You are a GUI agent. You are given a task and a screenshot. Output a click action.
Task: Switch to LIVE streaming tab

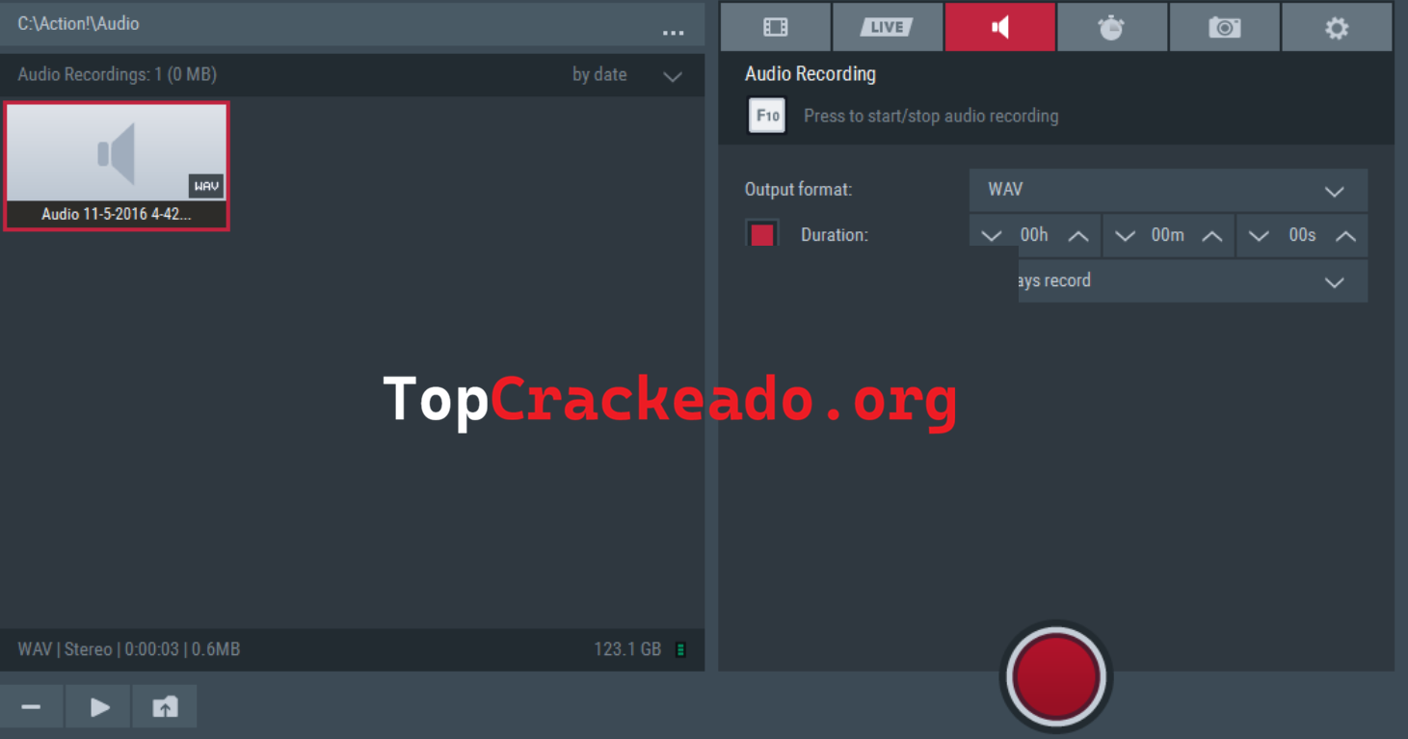coord(887,27)
